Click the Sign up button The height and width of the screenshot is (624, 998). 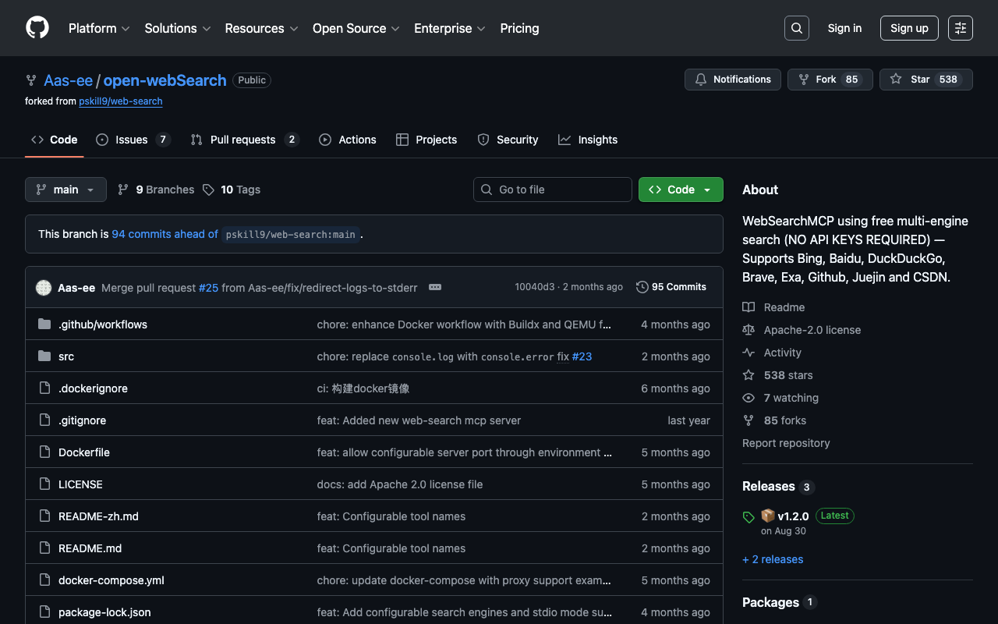pos(909,28)
